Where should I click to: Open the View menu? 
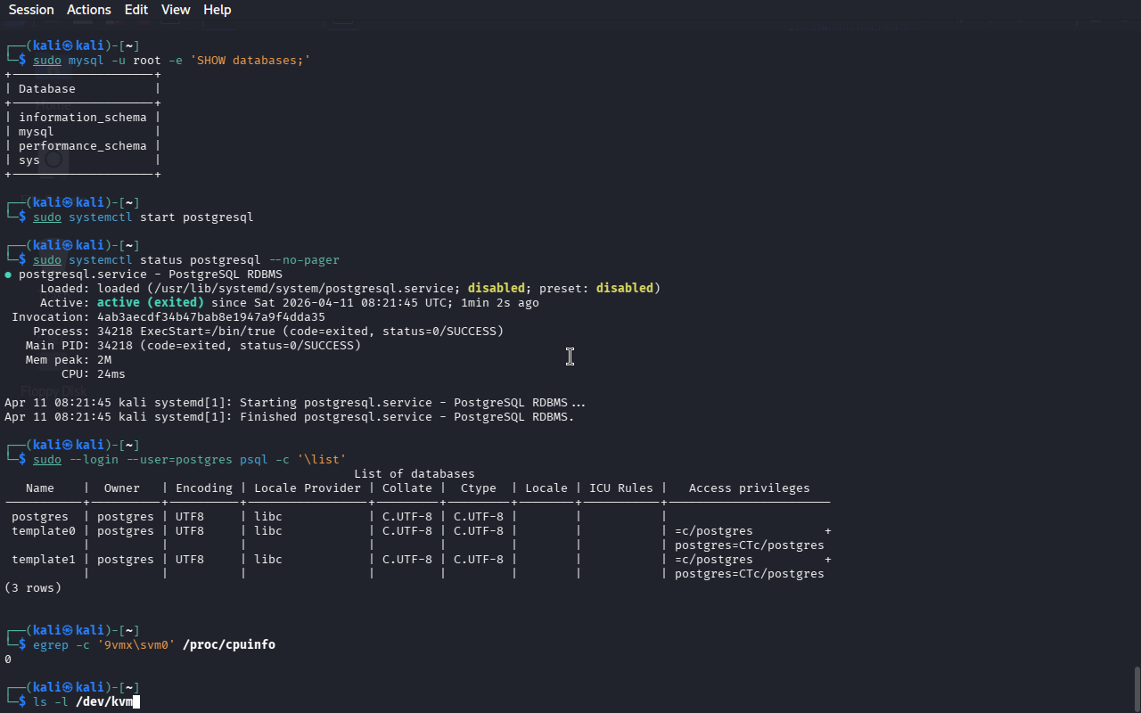coord(176,10)
